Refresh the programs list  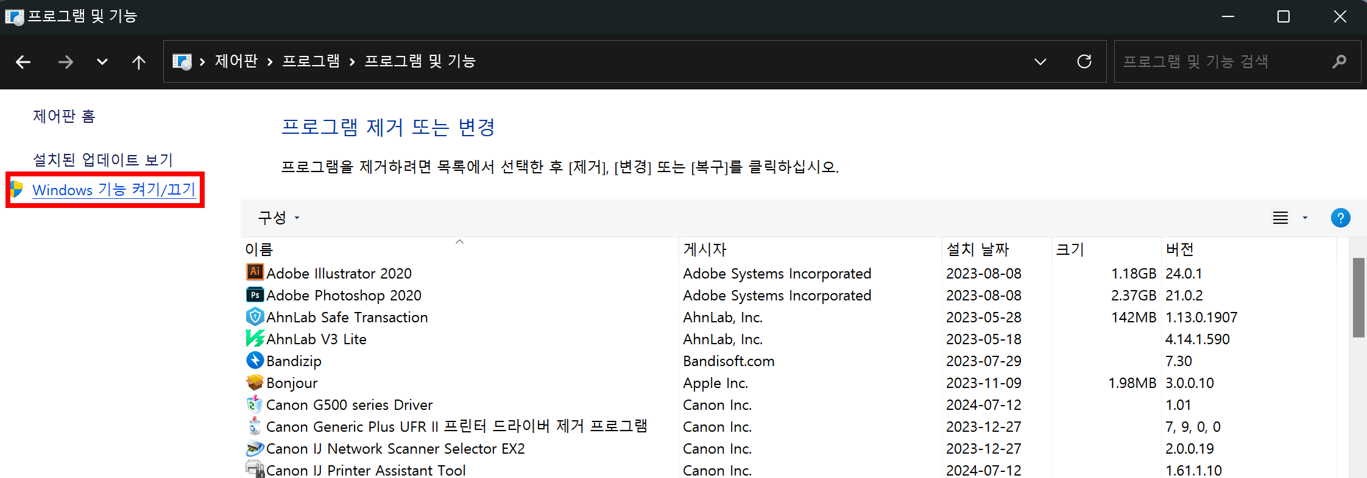pyautogui.click(x=1084, y=61)
